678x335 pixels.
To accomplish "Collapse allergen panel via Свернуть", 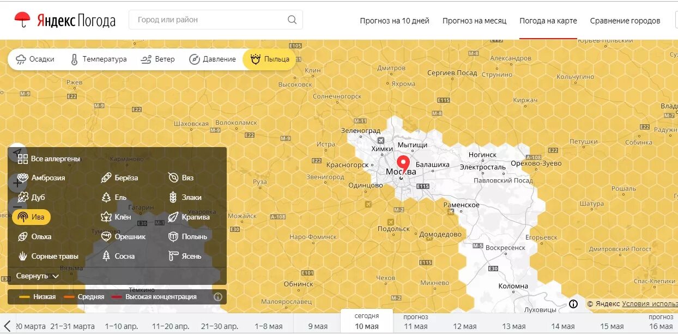I will click(x=38, y=276).
